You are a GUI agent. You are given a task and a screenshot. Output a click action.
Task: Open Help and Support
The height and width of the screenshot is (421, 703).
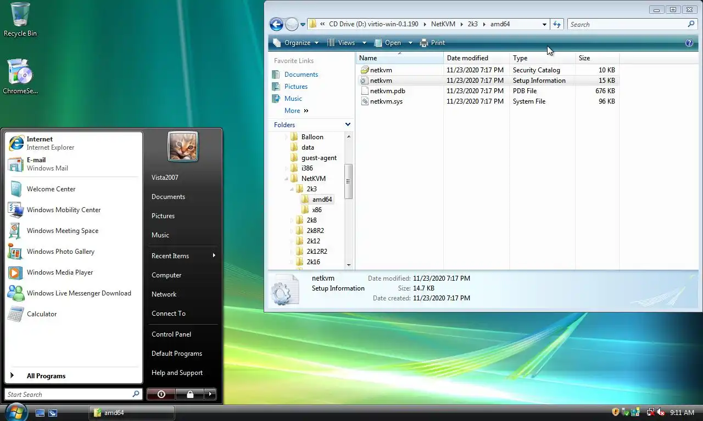[x=177, y=373]
